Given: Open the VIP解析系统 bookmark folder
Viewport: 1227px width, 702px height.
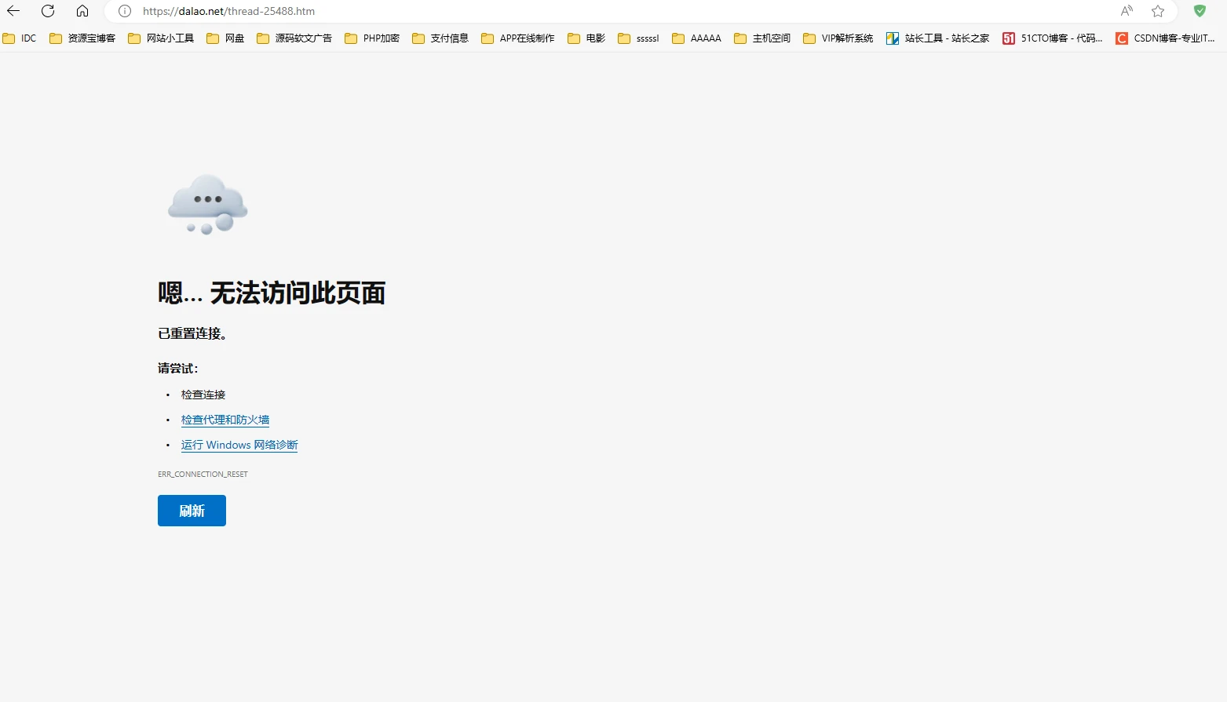Looking at the screenshot, I should tap(838, 38).
